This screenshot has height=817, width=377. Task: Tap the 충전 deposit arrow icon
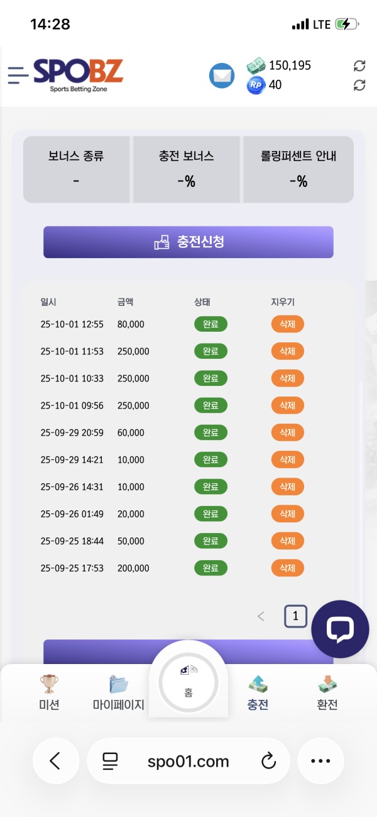[258, 685]
